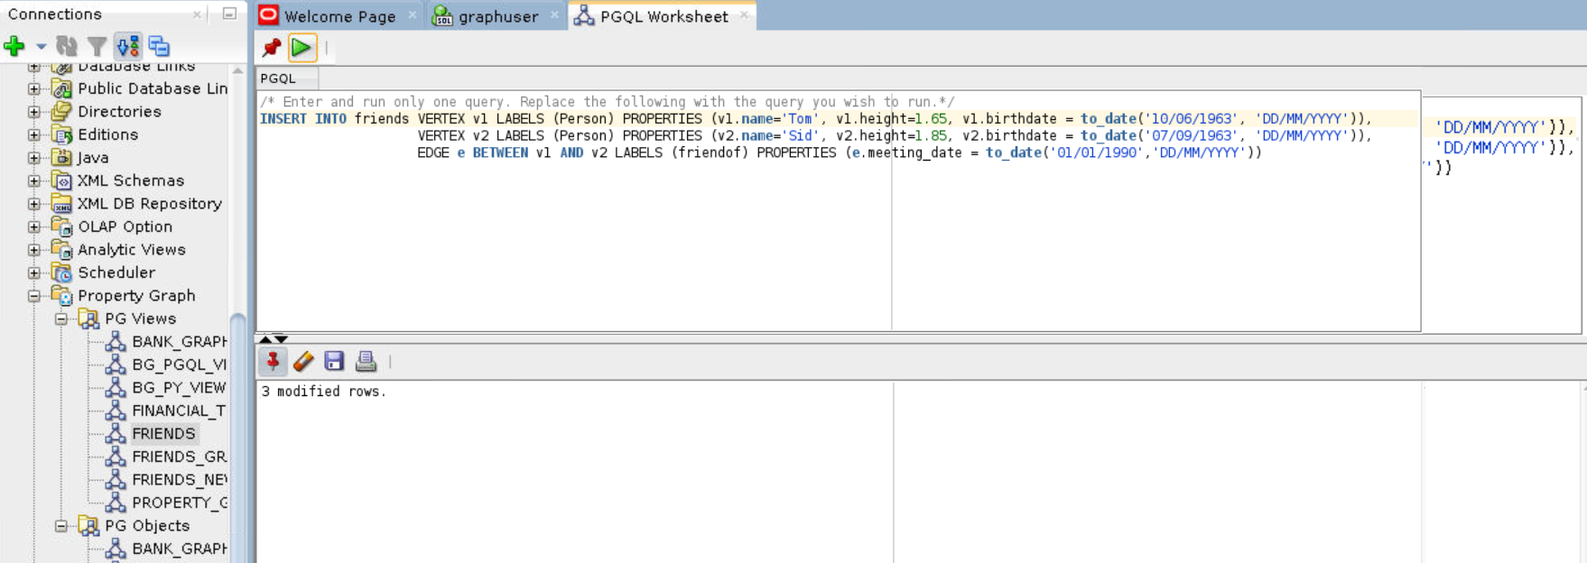The image size is (1587, 563).
Task: Expand the XML Schemas node
Action: 34,180
